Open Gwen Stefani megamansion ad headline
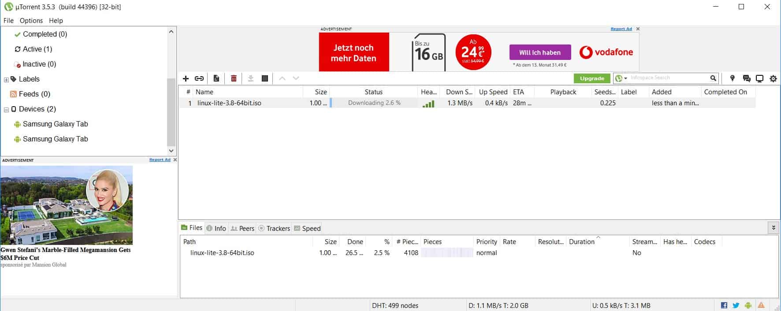Viewport: 781px width, 311px height. click(66, 254)
